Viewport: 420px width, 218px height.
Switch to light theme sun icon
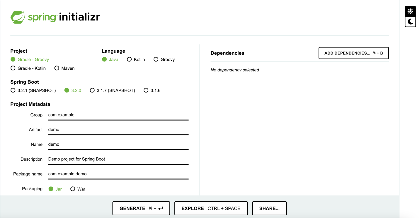(410, 11)
